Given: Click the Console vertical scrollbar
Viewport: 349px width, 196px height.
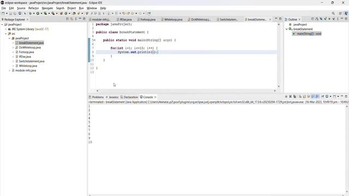Looking at the screenshot, I should point(347,149).
